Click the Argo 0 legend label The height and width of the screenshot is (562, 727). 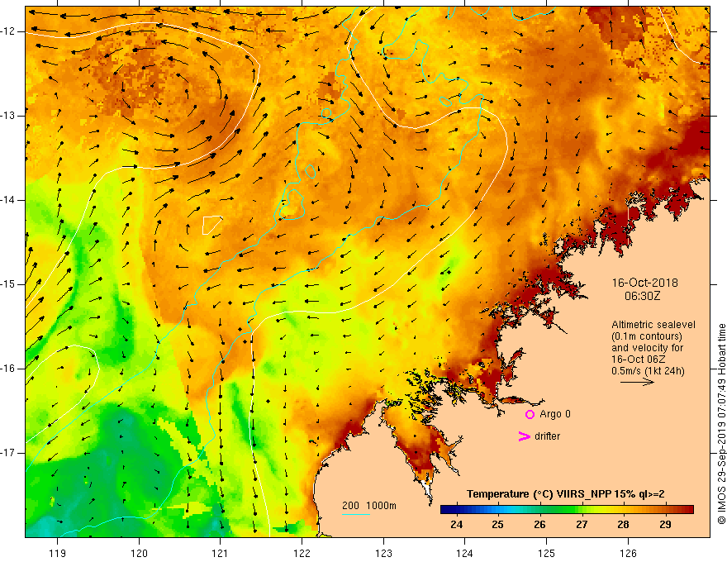(555, 414)
